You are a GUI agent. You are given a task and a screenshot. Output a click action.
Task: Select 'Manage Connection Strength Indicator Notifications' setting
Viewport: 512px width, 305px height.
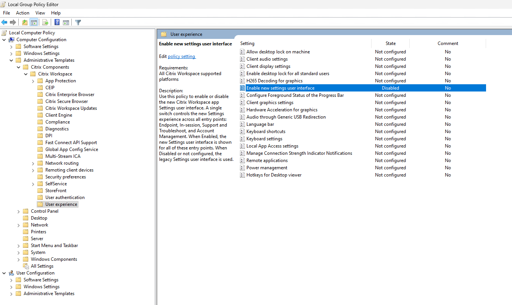pyautogui.click(x=299, y=153)
